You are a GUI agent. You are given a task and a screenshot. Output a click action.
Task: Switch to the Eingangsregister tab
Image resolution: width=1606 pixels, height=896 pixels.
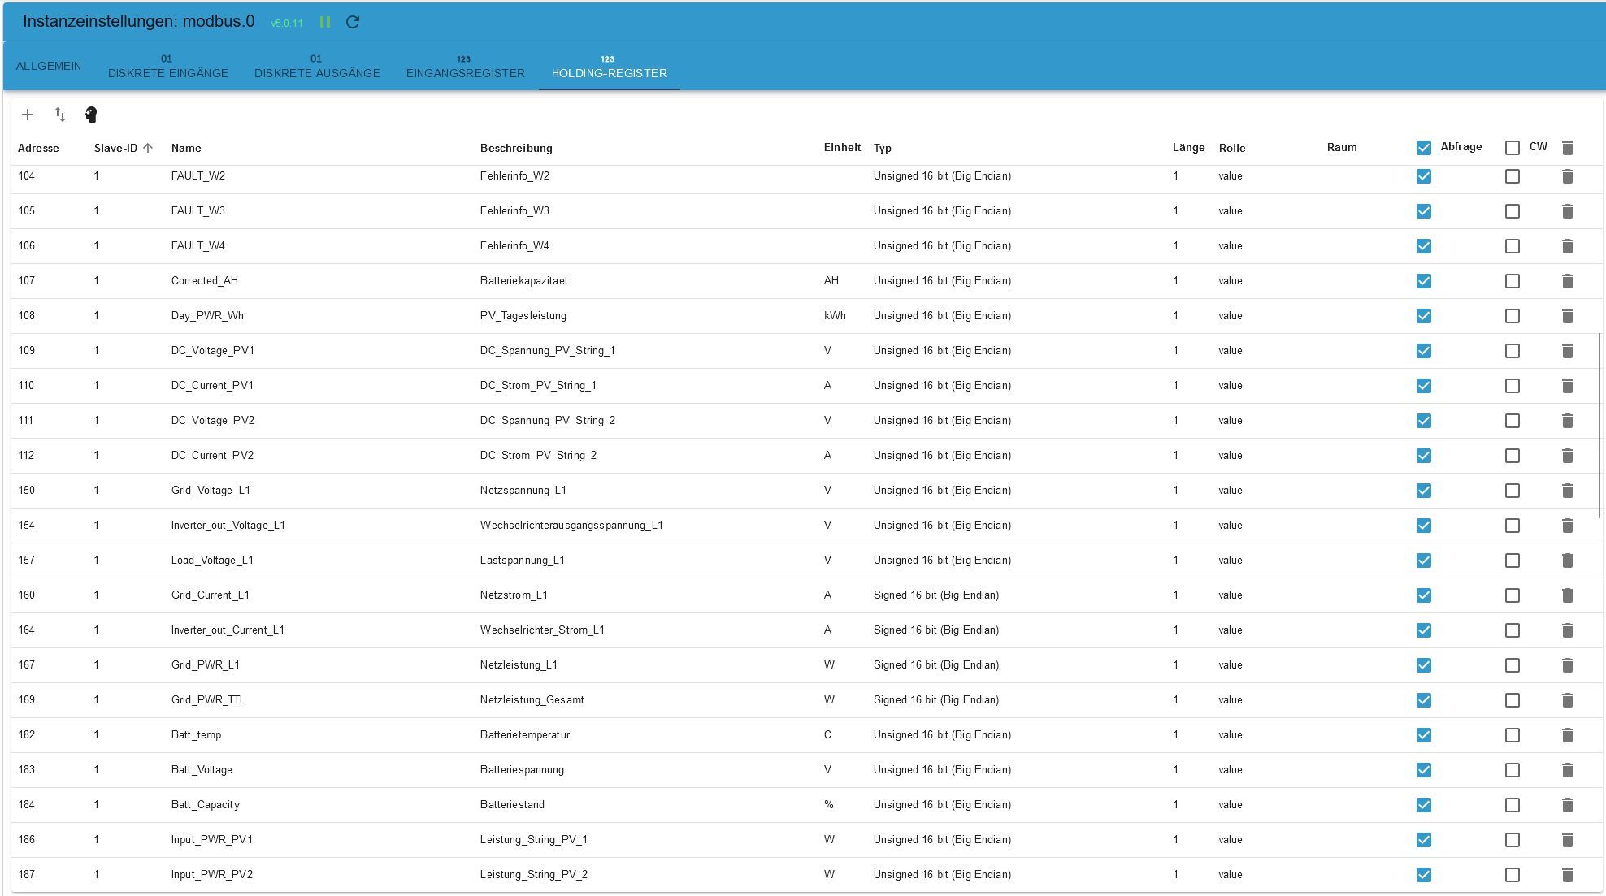[x=466, y=66]
